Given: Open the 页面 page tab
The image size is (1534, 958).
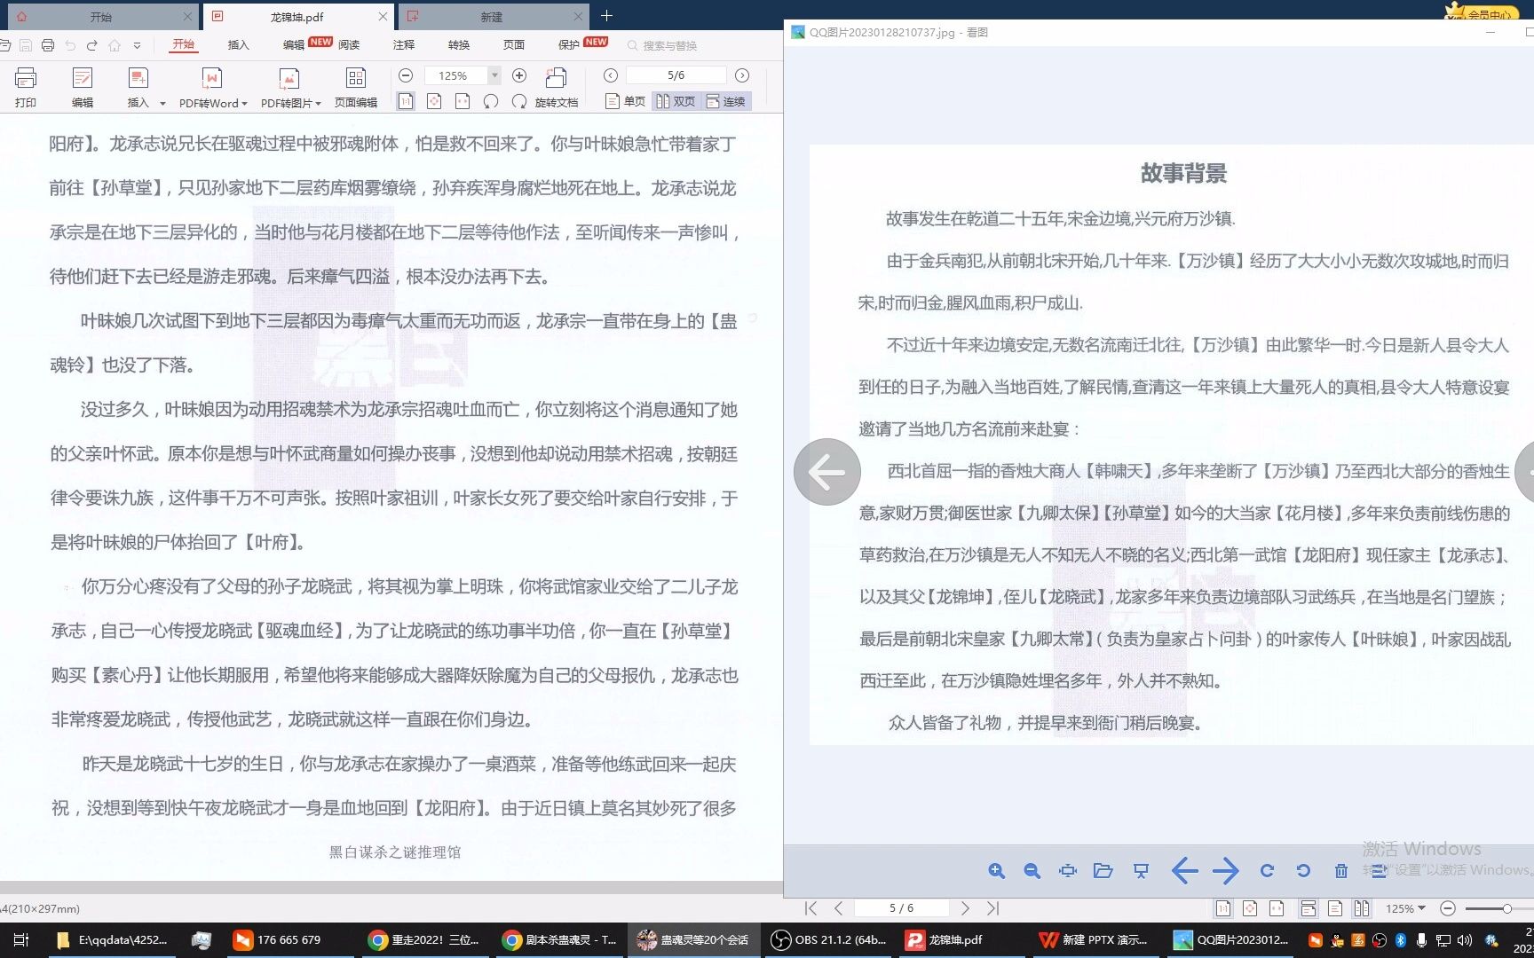Looking at the screenshot, I should pyautogui.click(x=514, y=44).
